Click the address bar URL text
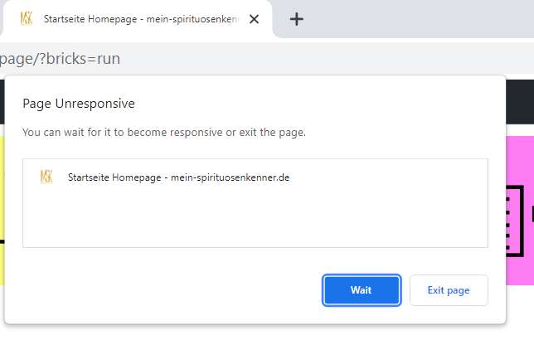 [x=60, y=59]
